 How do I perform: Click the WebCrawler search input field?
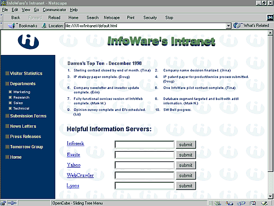(x=145, y=175)
